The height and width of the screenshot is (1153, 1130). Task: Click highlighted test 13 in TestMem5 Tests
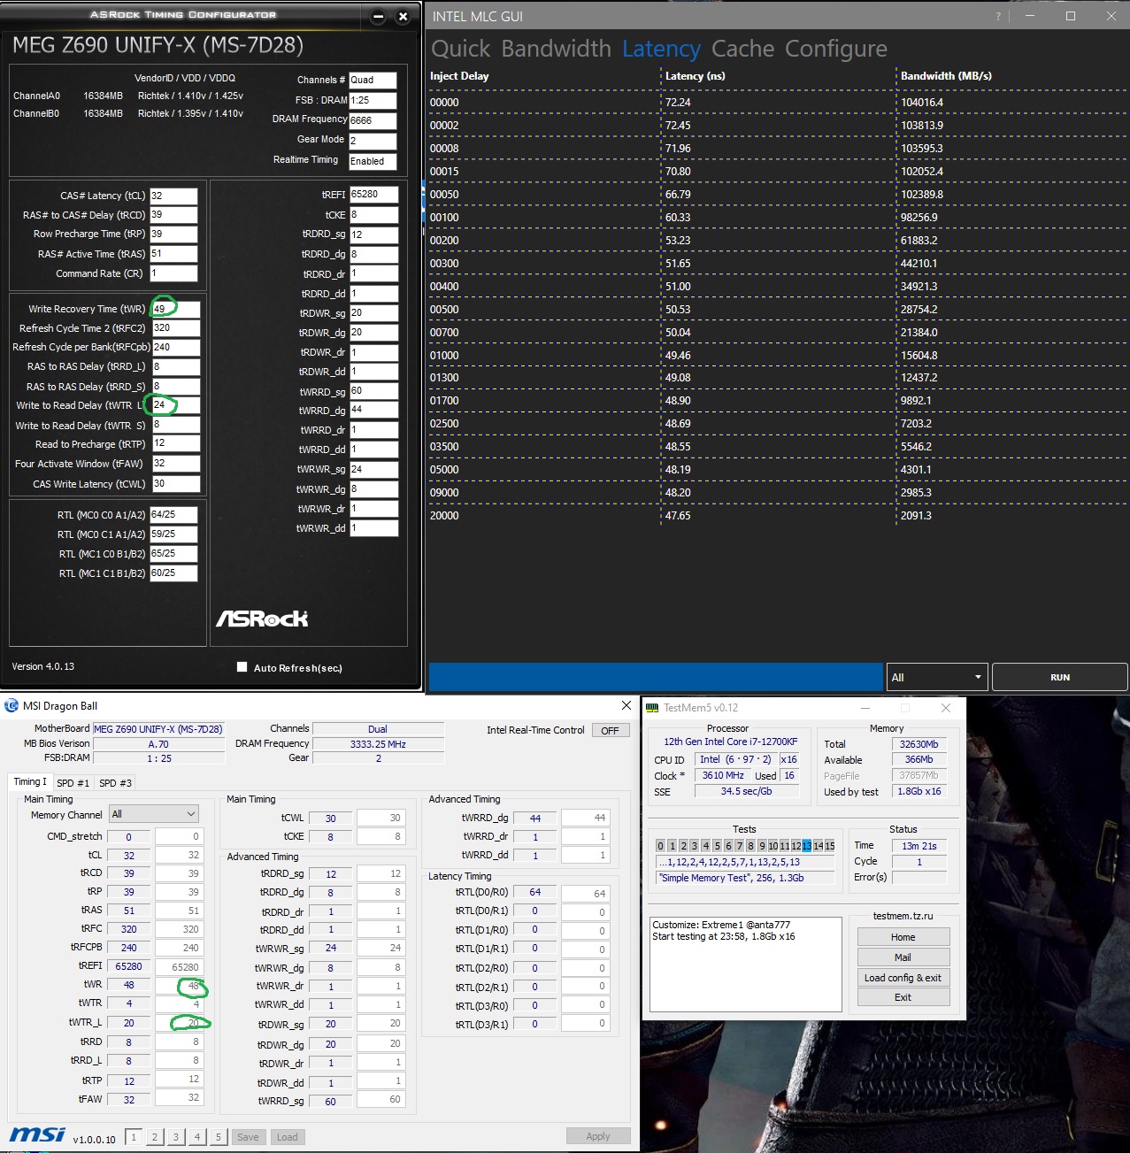pyautogui.click(x=806, y=846)
